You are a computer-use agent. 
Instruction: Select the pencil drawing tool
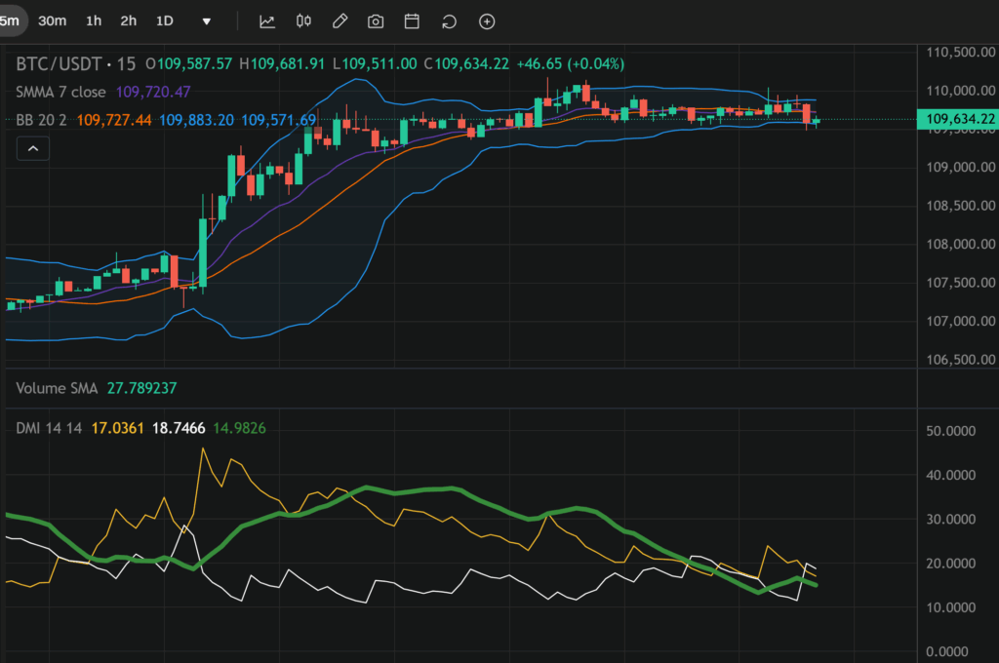click(x=340, y=21)
